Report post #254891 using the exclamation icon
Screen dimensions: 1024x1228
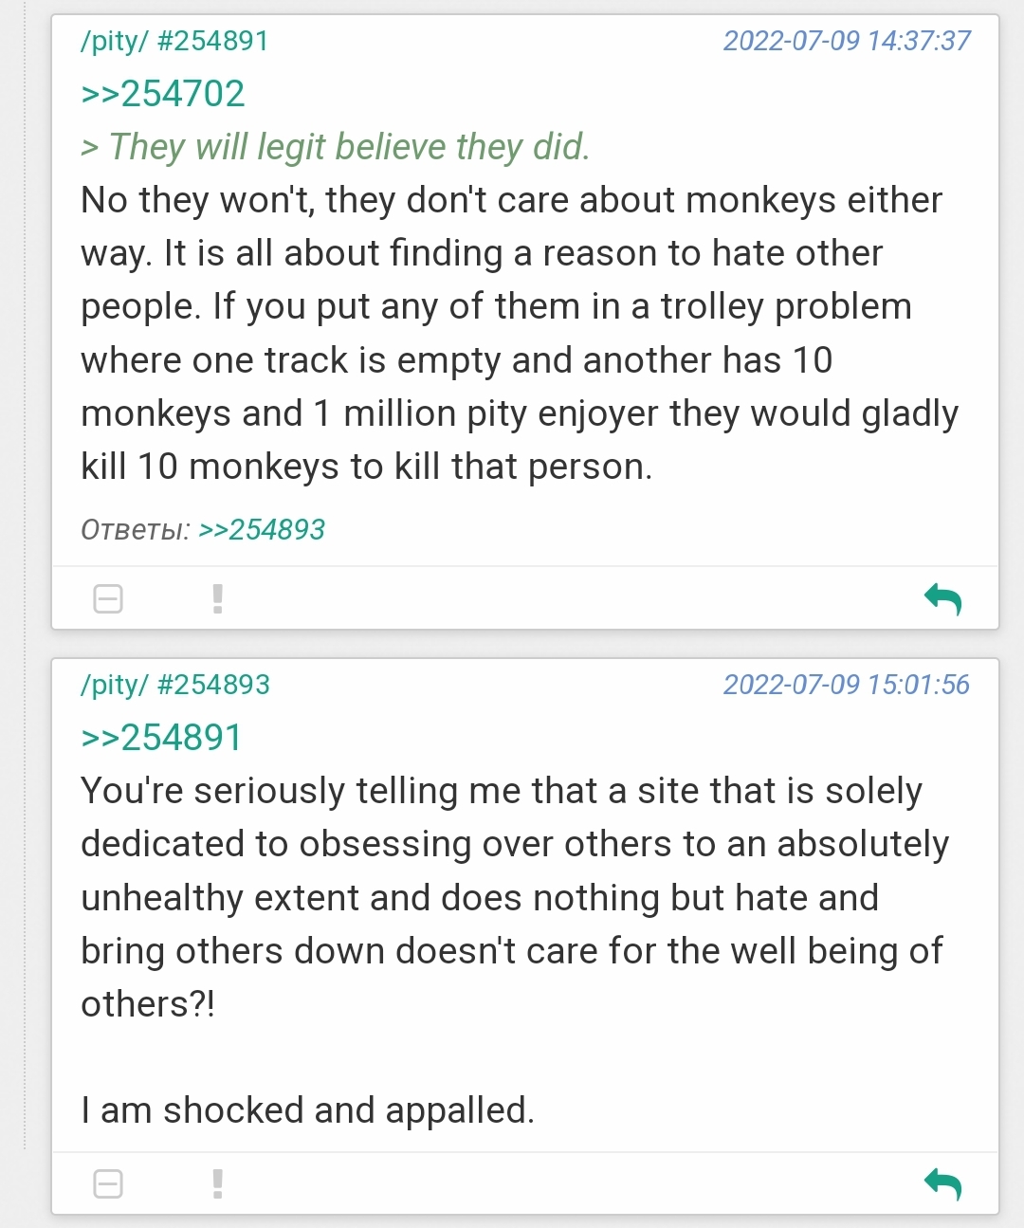[218, 598]
